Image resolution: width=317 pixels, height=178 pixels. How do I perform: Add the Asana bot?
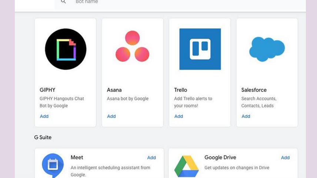[x=111, y=116]
